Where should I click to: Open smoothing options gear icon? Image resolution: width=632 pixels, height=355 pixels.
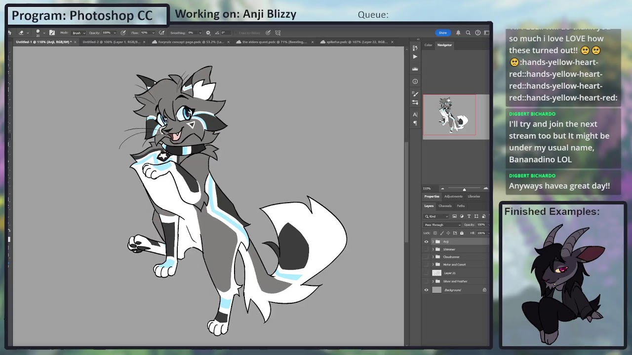pos(208,33)
